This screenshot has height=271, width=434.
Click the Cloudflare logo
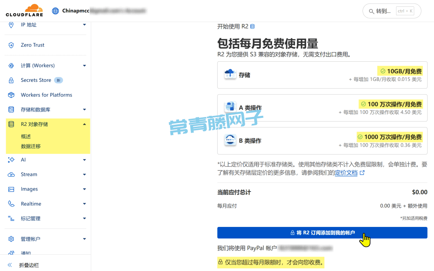[25, 10]
